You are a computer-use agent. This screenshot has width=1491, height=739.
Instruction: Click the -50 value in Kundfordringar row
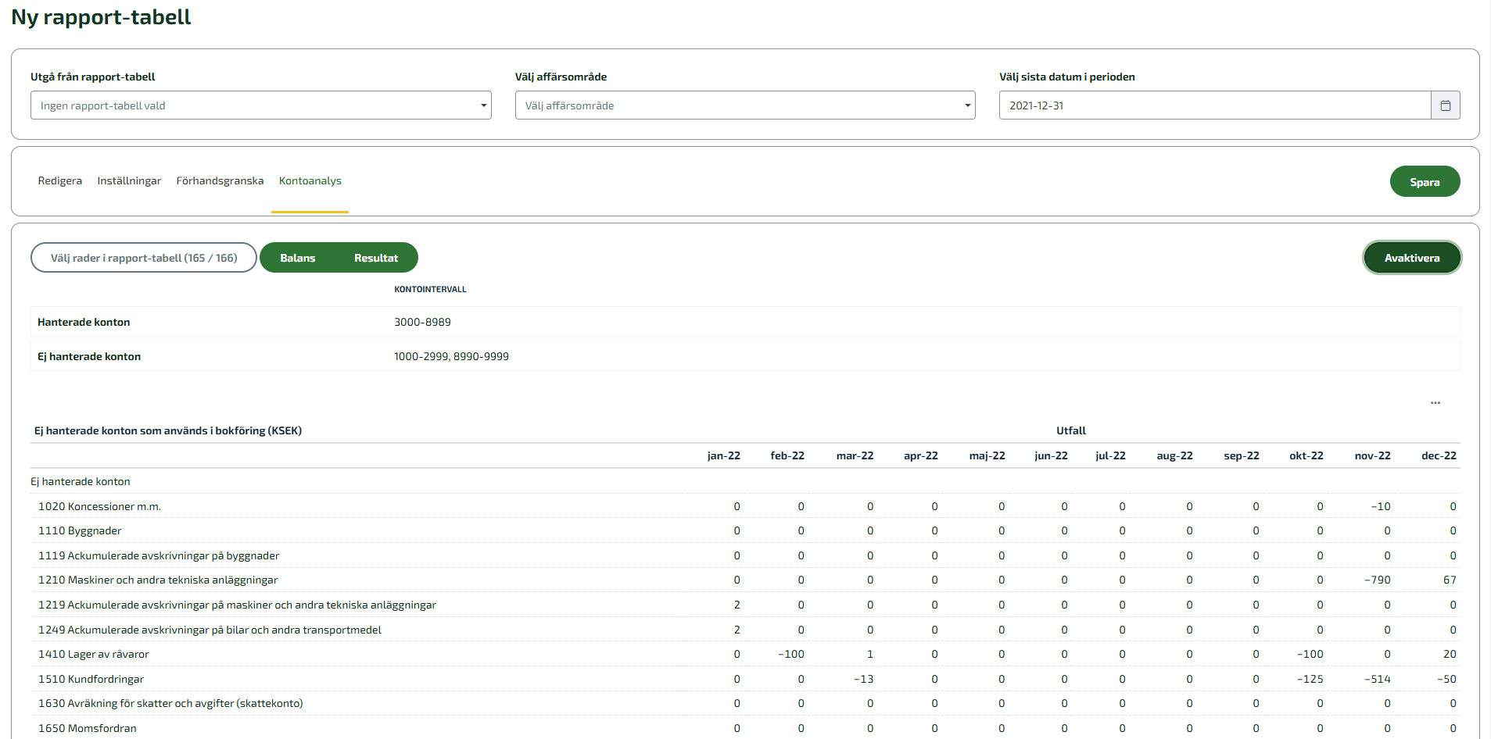(x=1446, y=679)
